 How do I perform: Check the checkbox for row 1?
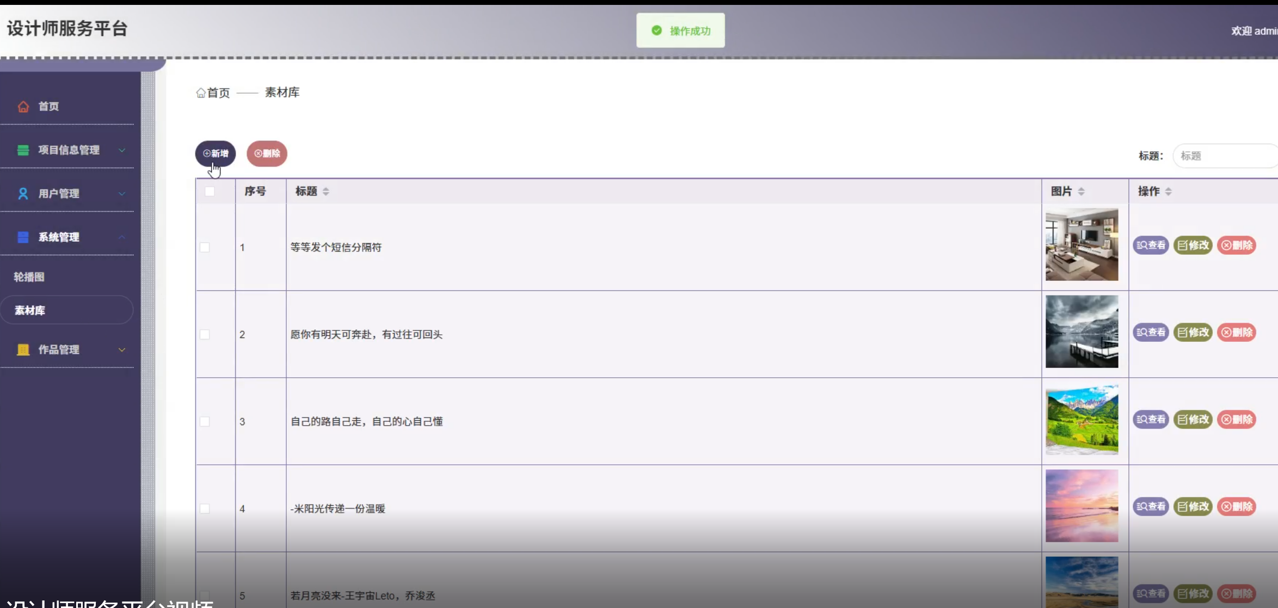[205, 248]
